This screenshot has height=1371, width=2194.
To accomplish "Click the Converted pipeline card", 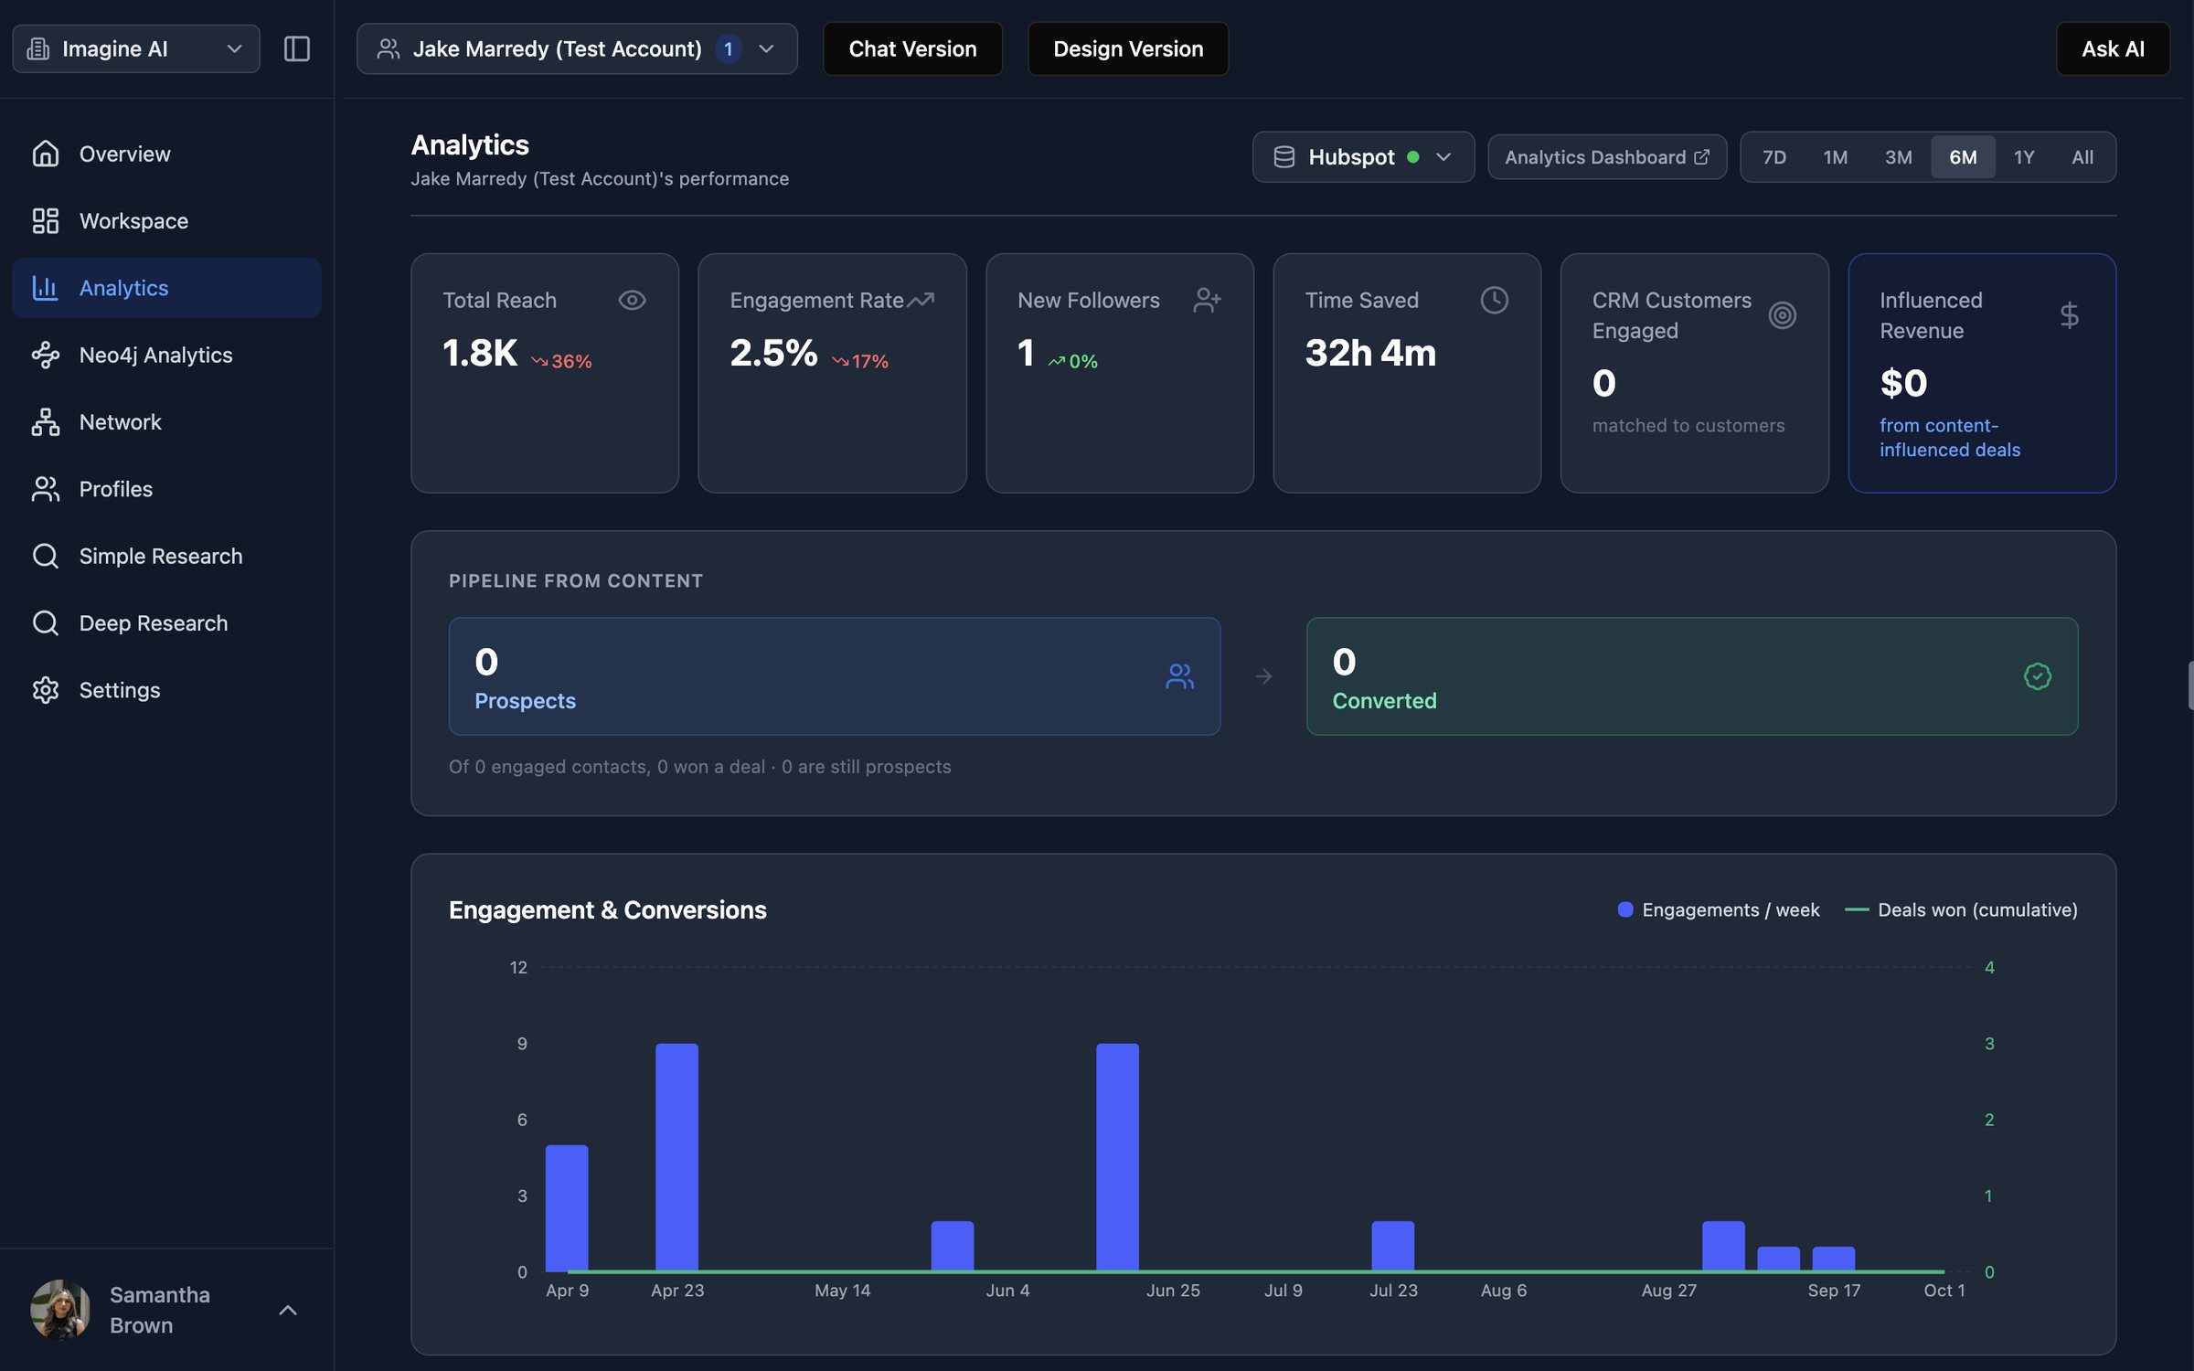I will click(x=1692, y=676).
